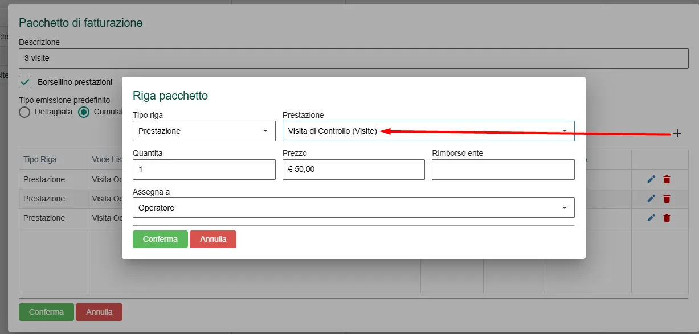Open the Prestazione dropdown arrow
Image resolution: width=699 pixels, height=334 pixels.
564,131
